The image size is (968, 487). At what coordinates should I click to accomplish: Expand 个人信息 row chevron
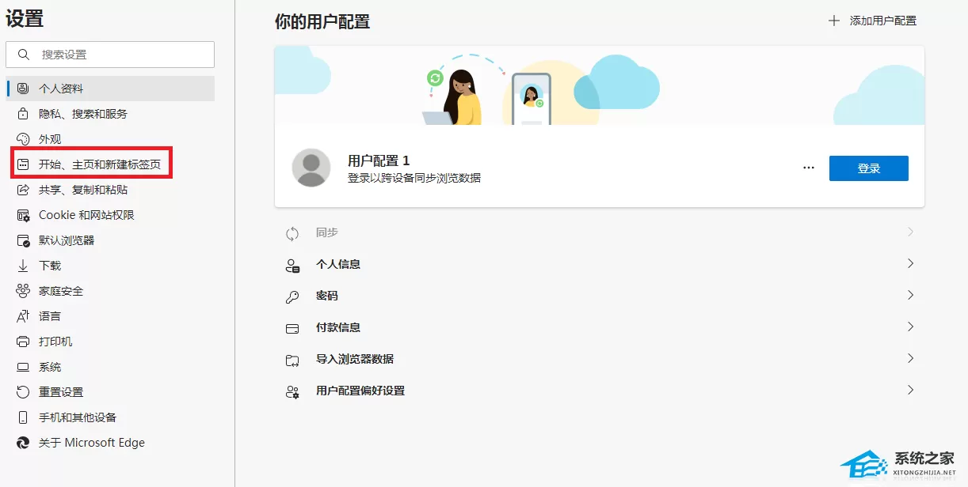(x=910, y=263)
